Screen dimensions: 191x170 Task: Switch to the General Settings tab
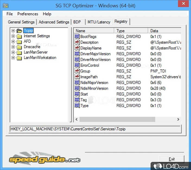pos(21,22)
